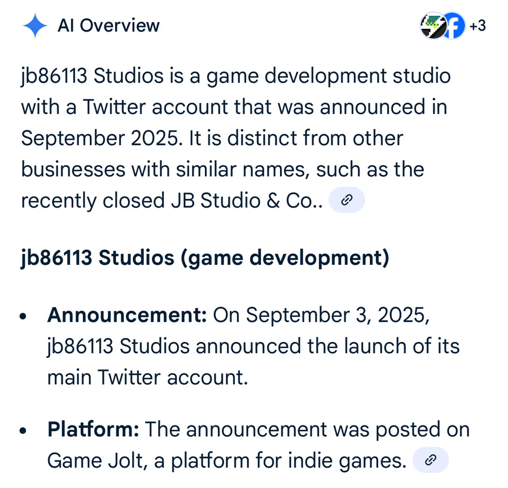Click the main Twitter account. text
The image size is (508, 488).
pyautogui.click(x=148, y=377)
